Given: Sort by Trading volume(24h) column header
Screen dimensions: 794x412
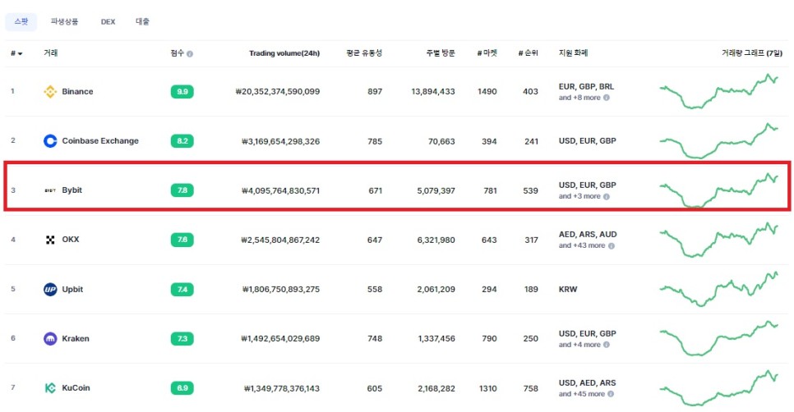Looking at the screenshot, I should [284, 53].
